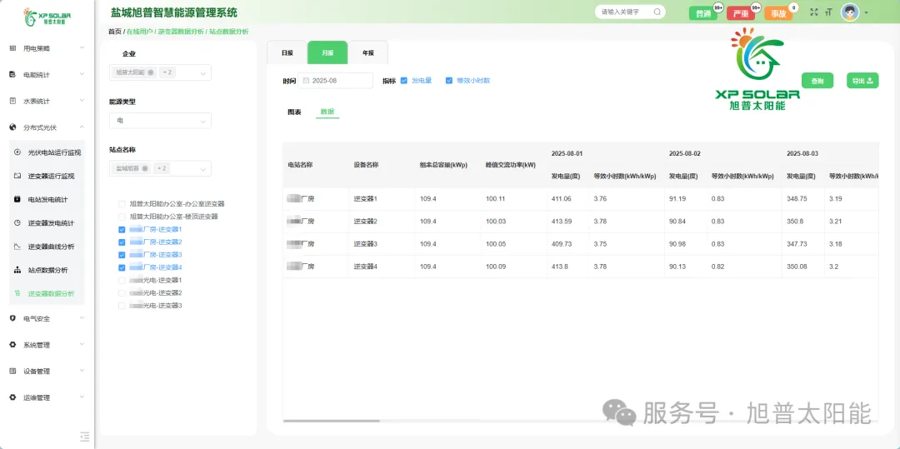
Task: Click the 导出 export button
Action: pyautogui.click(x=862, y=81)
